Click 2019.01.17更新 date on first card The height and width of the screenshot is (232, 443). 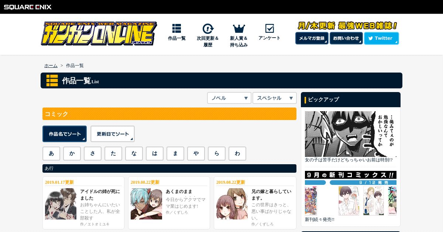(59, 182)
